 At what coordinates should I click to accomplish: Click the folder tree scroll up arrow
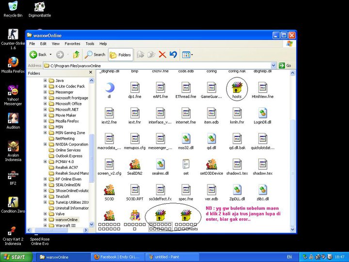[x=92, y=81]
